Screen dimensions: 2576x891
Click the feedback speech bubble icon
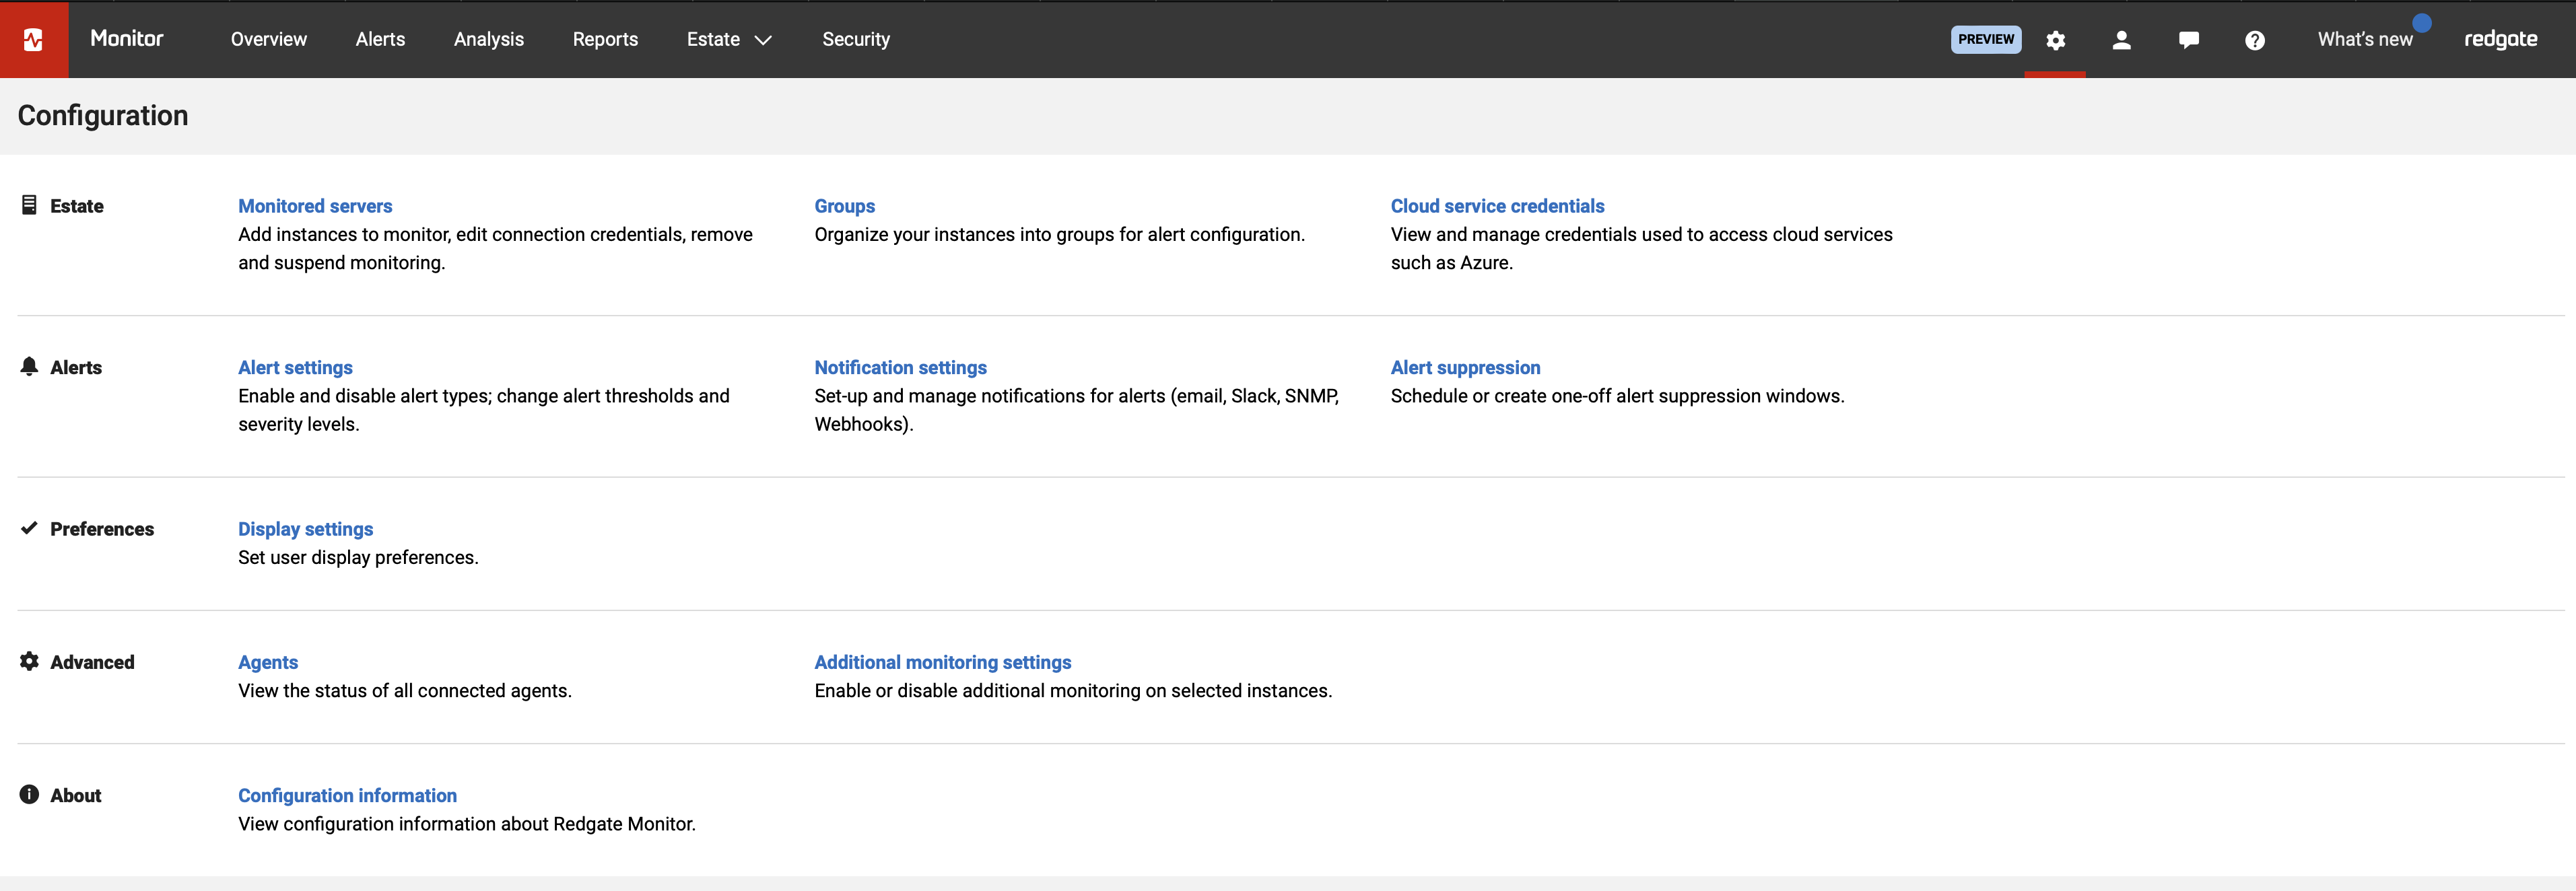pyautogui.click(x=2188, y=40)
